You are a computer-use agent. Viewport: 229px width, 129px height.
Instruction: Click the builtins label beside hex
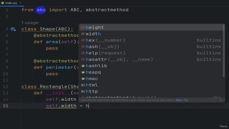tap(209, 40)
